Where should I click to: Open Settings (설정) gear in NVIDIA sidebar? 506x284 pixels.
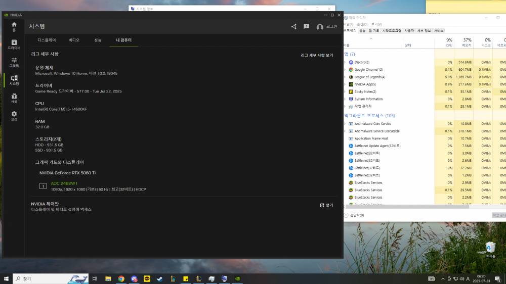[14, 116]
